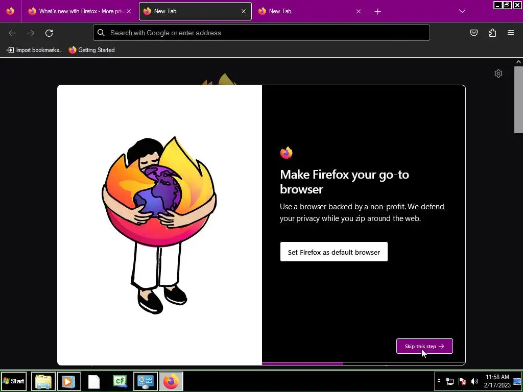
Task: Launch media player from taskbar
Action: click(69, 381)
